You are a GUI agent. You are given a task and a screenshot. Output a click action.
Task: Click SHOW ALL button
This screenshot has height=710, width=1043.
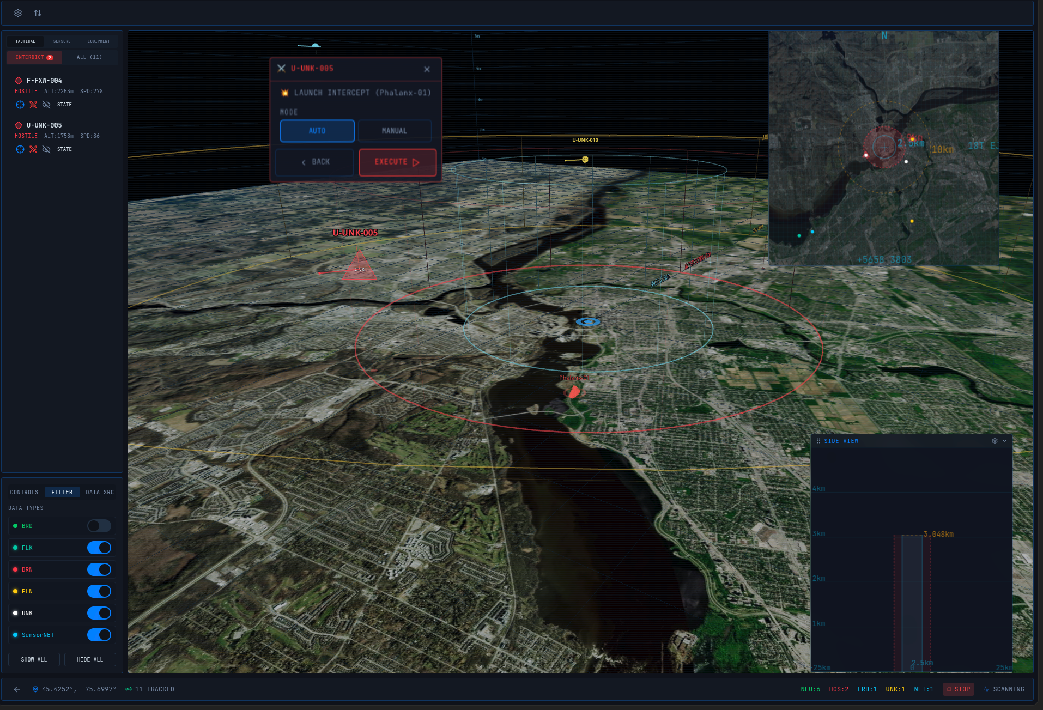[34, 659]
